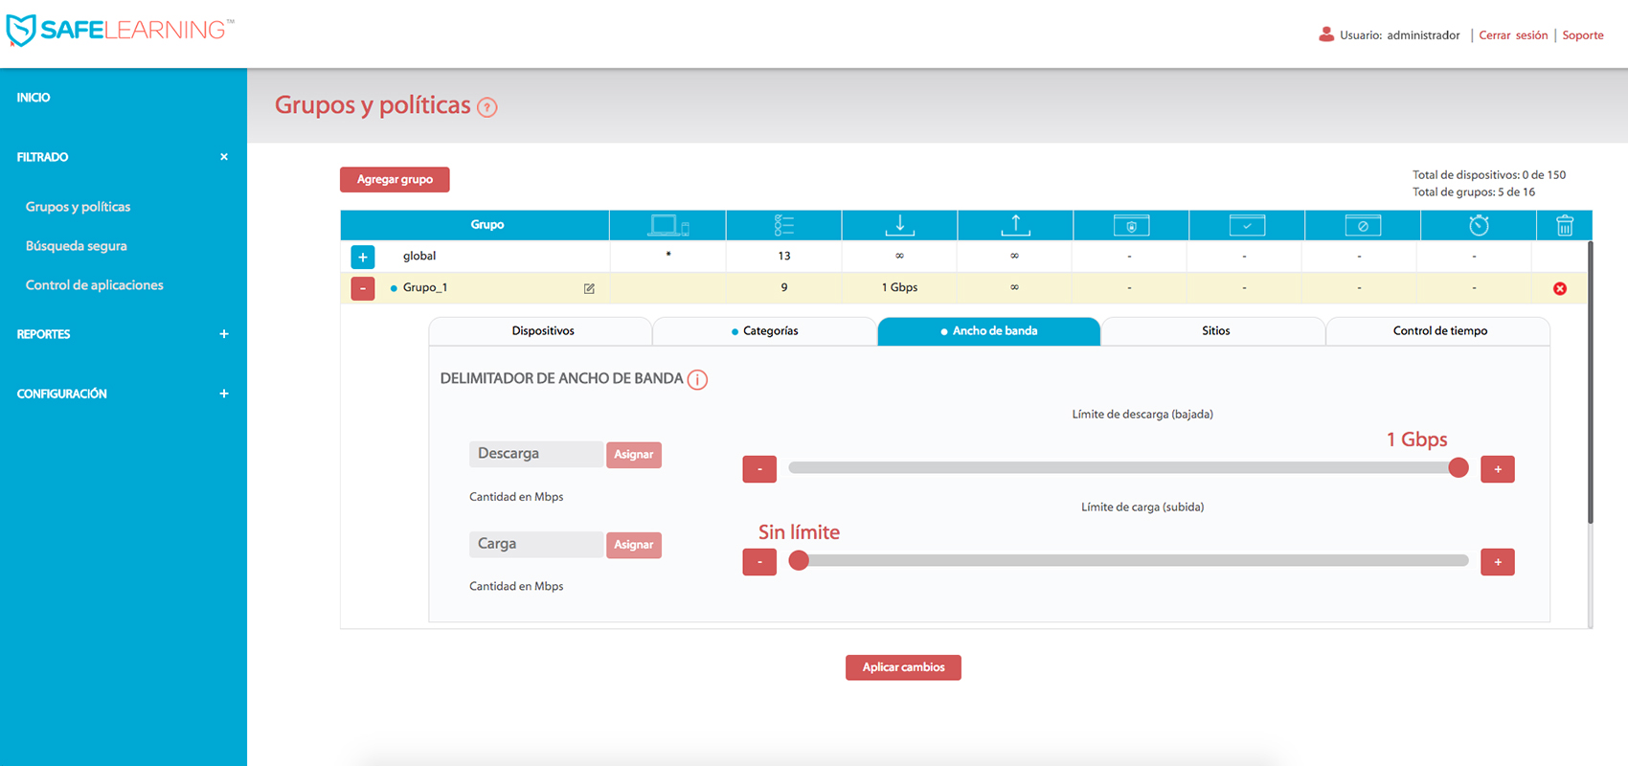
Task: Click the Agregar grupo button
Action: click(395, 180)
